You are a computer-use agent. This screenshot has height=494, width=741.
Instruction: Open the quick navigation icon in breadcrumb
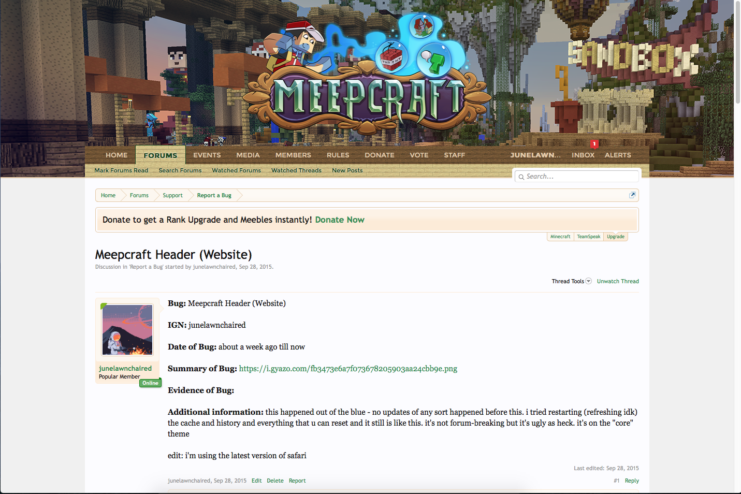coord(632,195)
